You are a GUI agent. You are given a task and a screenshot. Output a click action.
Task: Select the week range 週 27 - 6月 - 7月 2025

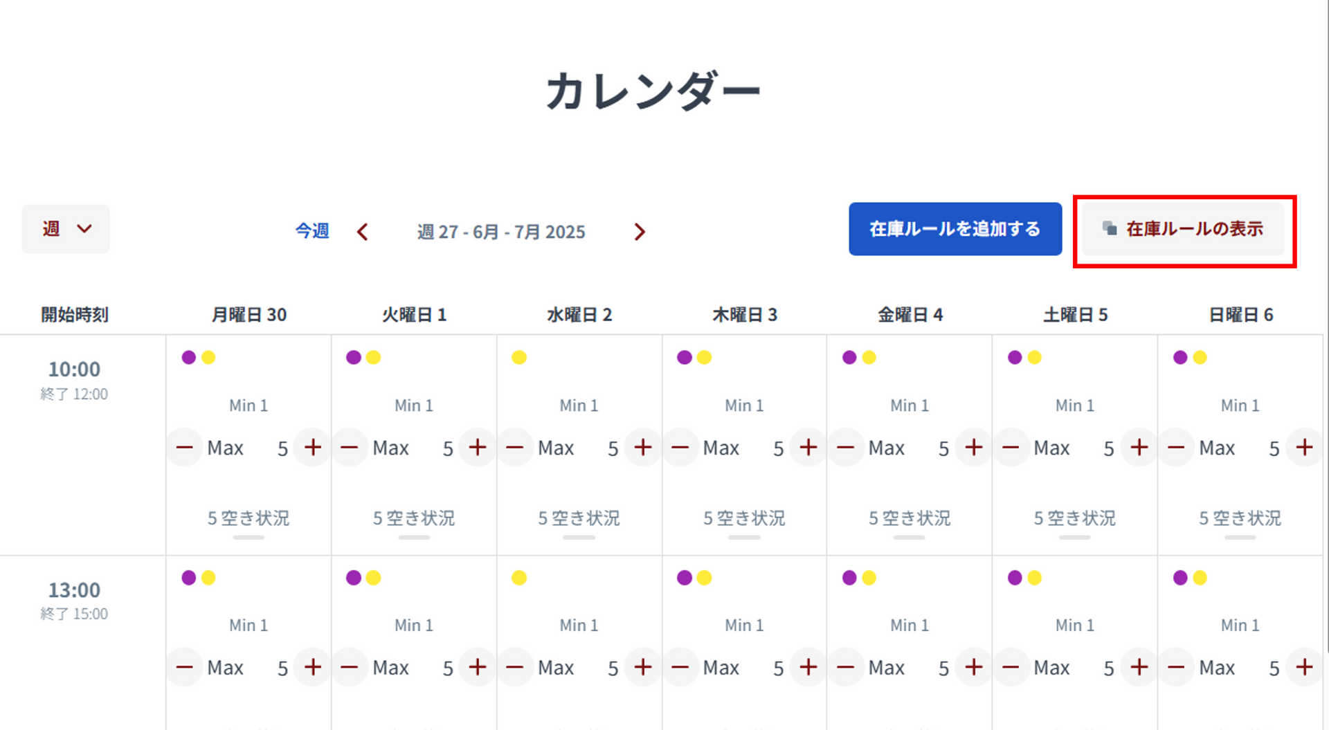click(501, 232)
